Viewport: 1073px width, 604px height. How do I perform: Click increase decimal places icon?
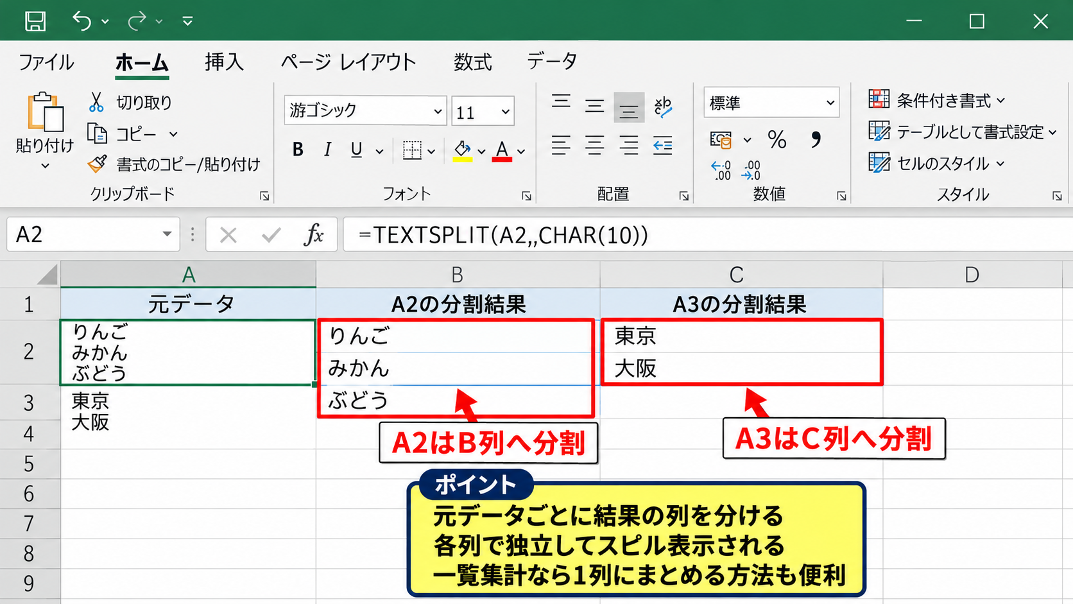(721, 171)
